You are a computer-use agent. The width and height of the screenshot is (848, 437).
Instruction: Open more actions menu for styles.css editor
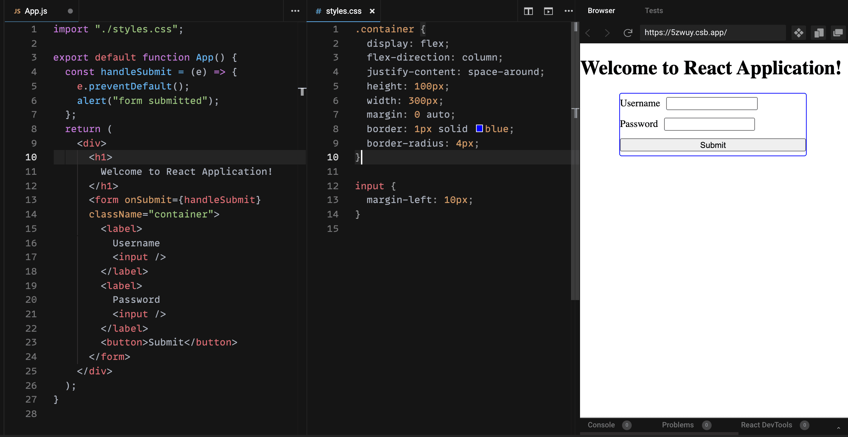(x=569, y=11)
